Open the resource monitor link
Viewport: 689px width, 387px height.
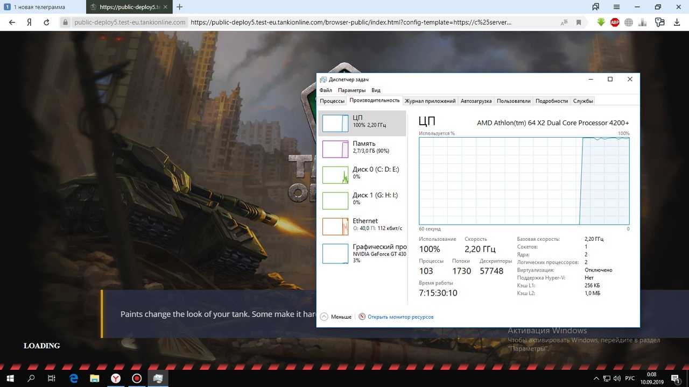pyautogui.click(x=400, y=317)
